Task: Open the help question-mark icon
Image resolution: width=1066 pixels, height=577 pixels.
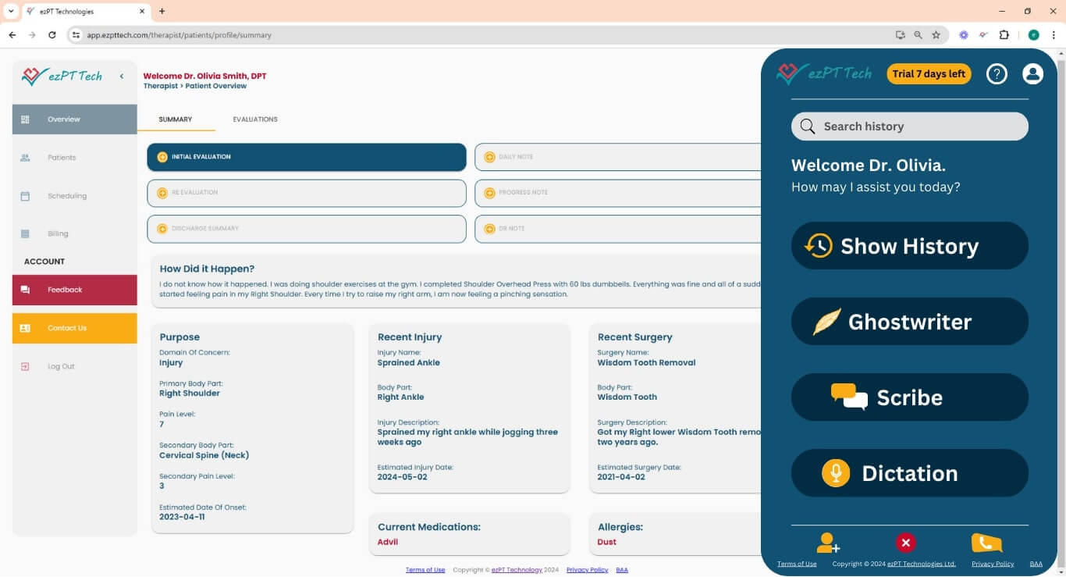Action: (997, 73)
